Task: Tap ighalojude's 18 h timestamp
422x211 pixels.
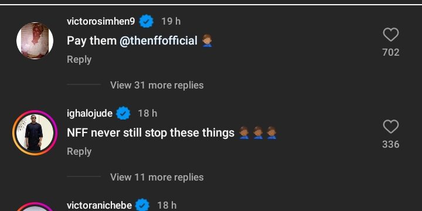Action: pos(148,113)
